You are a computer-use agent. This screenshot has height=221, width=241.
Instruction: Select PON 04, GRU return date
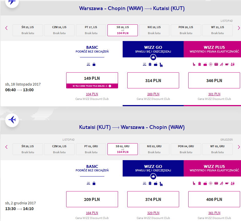[186, 149]
